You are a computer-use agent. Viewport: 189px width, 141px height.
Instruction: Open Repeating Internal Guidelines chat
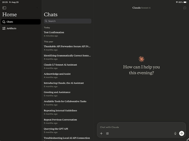68,112
